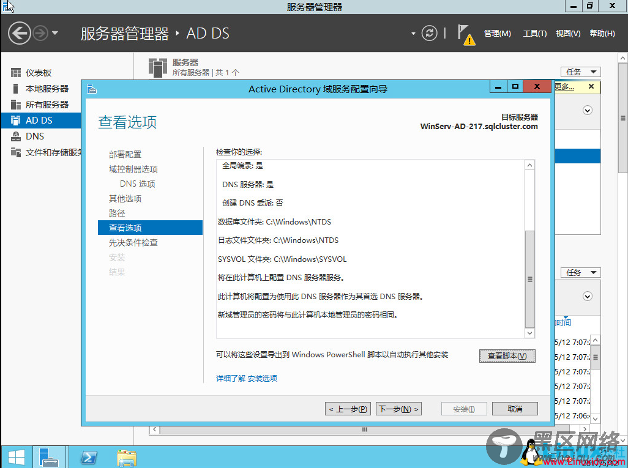Click 全局编录: 是 line
Viewport: 628px width, 468px height.
tap(242, 166)
